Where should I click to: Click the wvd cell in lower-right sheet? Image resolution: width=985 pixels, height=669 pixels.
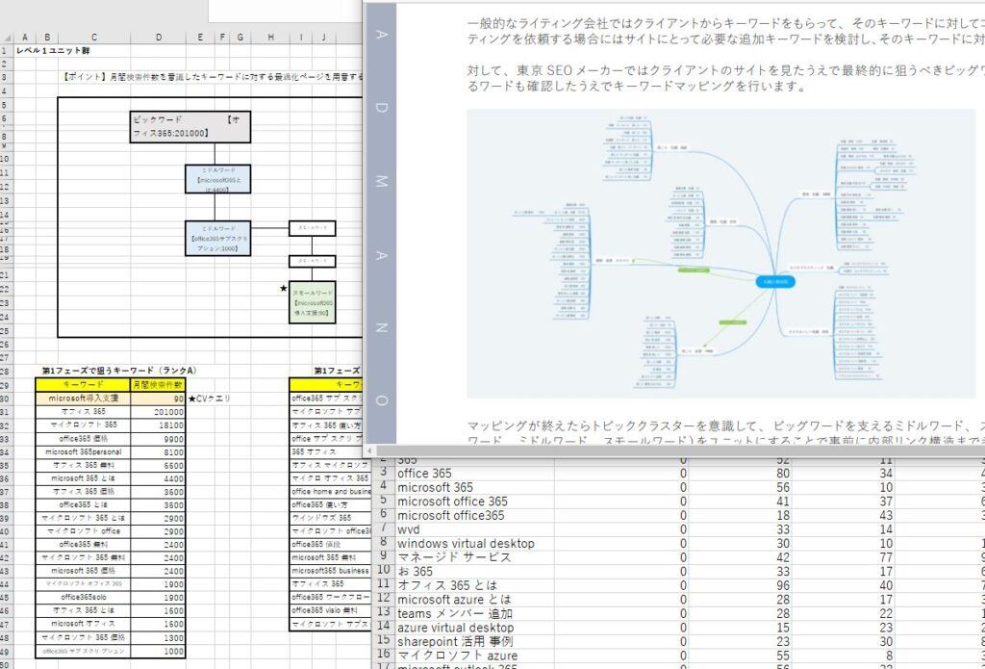(474, 529)
